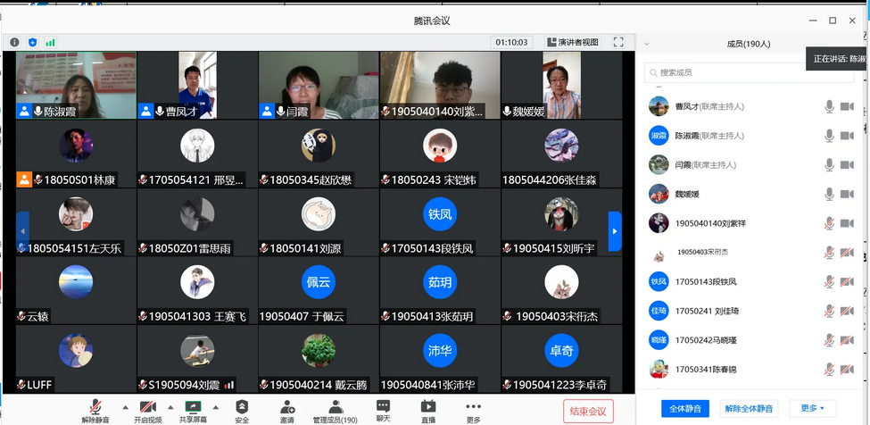The width and height of the screenshot is (870, 425).
Task: Toggle microphone for member 曹凤才 in list
Action: [x=829, y=106]
